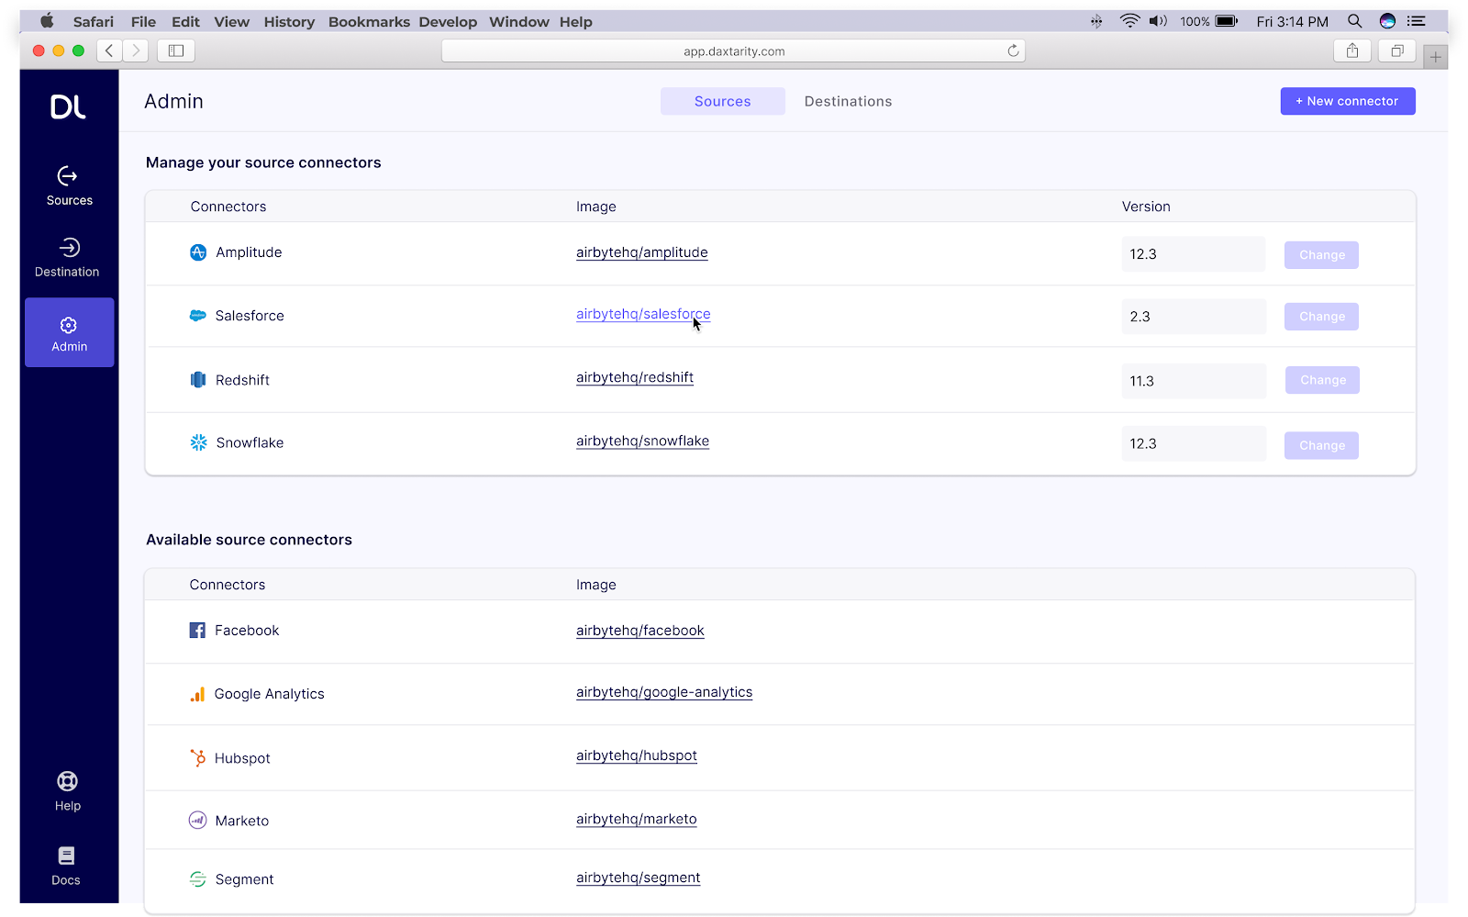Image resolution: width=1468 pixels, height=917 pixels.
Task: Click the Safari share button
Action: (x=1352, y=51)
